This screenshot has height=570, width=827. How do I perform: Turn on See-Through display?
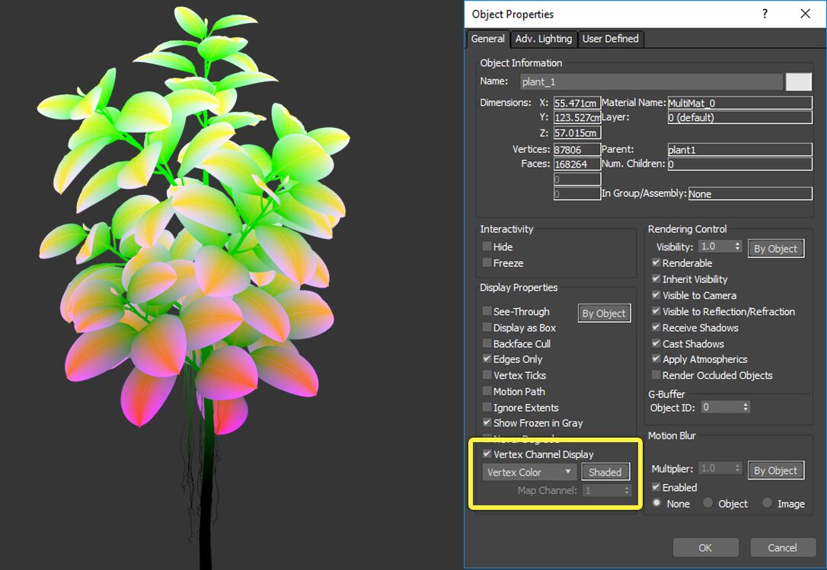pos(487,311)
